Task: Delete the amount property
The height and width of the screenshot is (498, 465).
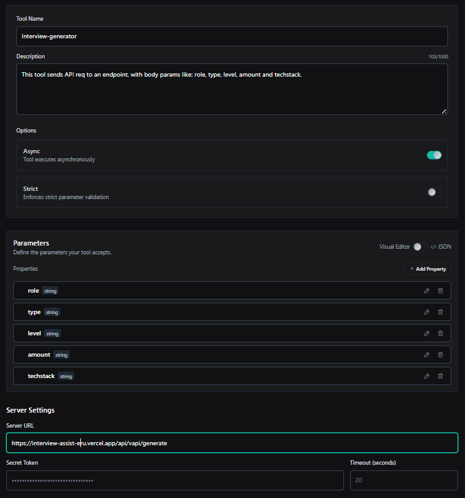Action: click(x=440, y=355)
